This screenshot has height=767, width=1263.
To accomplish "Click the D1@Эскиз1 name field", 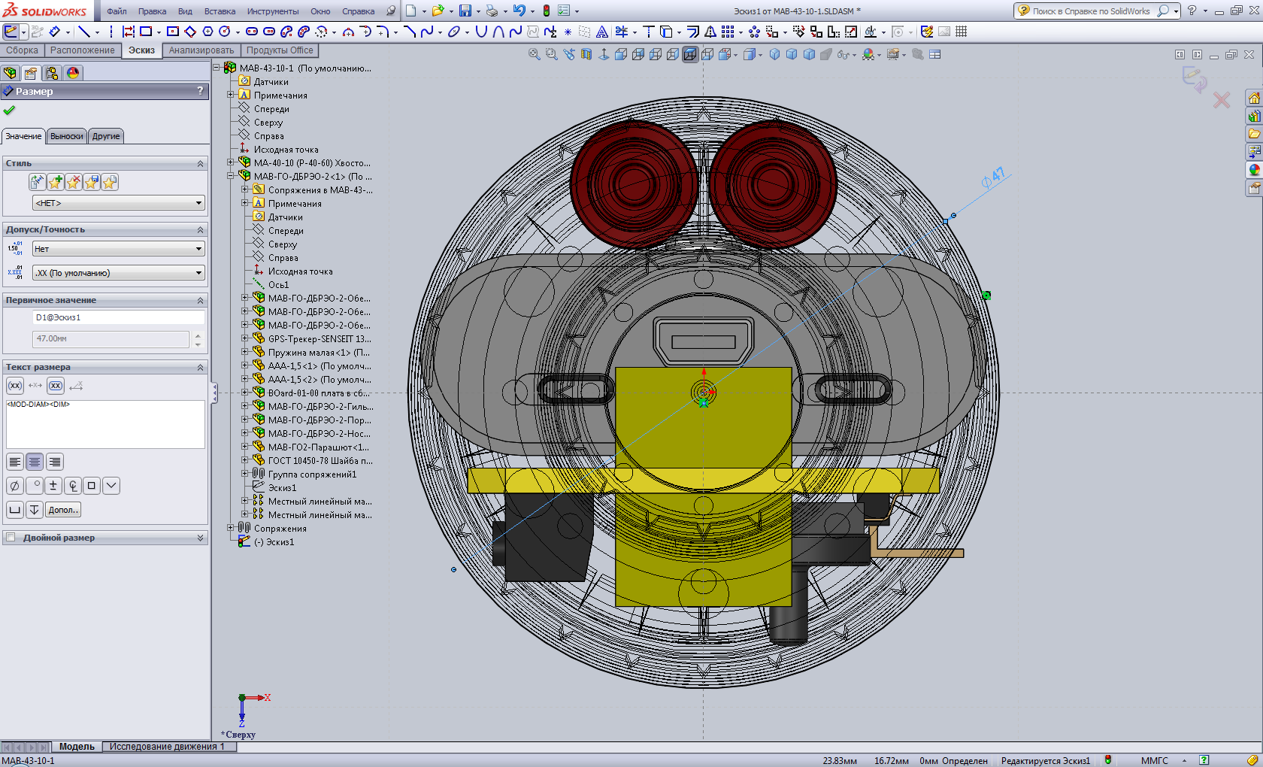I will pyautogui.click(x=119, y=317).
